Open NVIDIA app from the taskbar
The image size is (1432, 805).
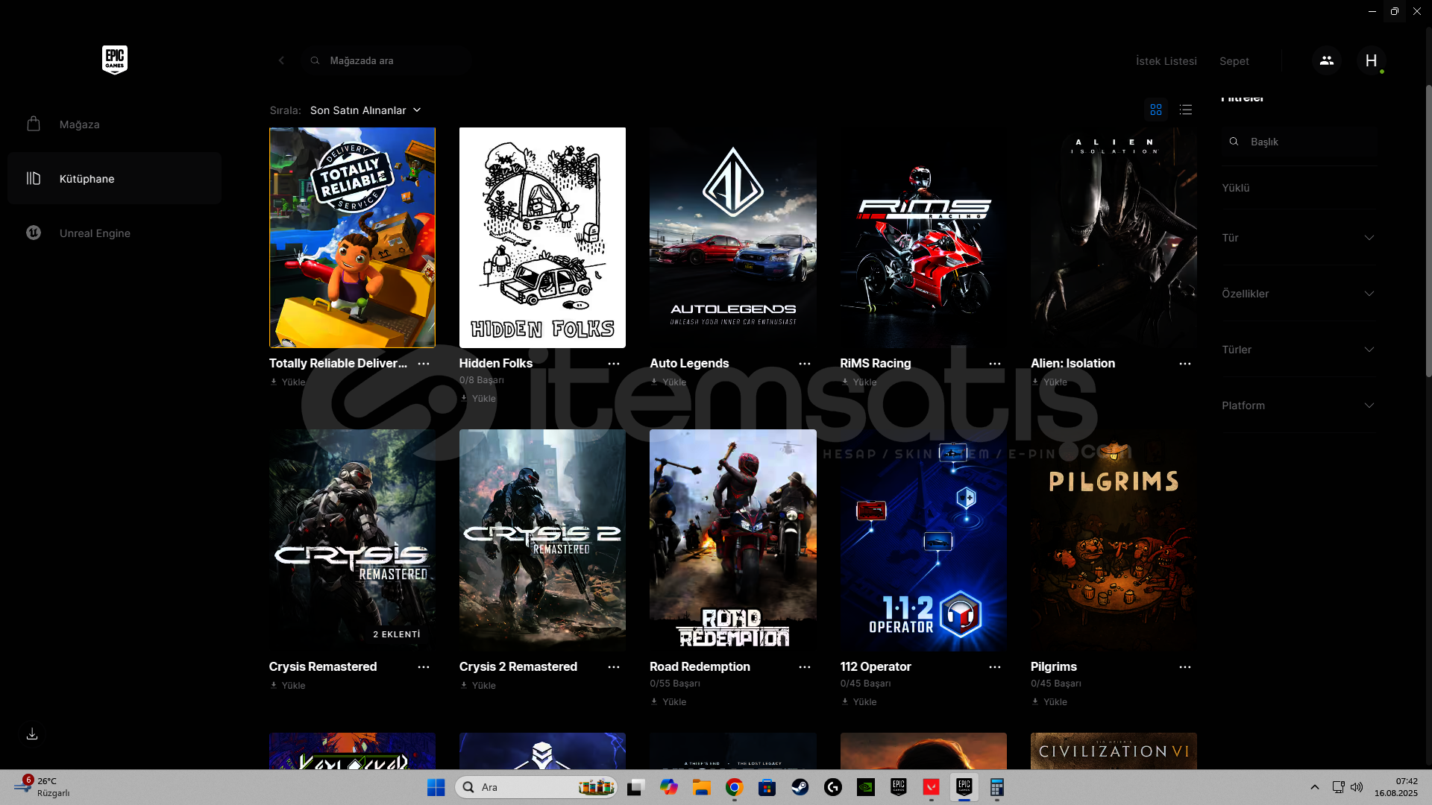pyautogui.click(x=866, y=787)
